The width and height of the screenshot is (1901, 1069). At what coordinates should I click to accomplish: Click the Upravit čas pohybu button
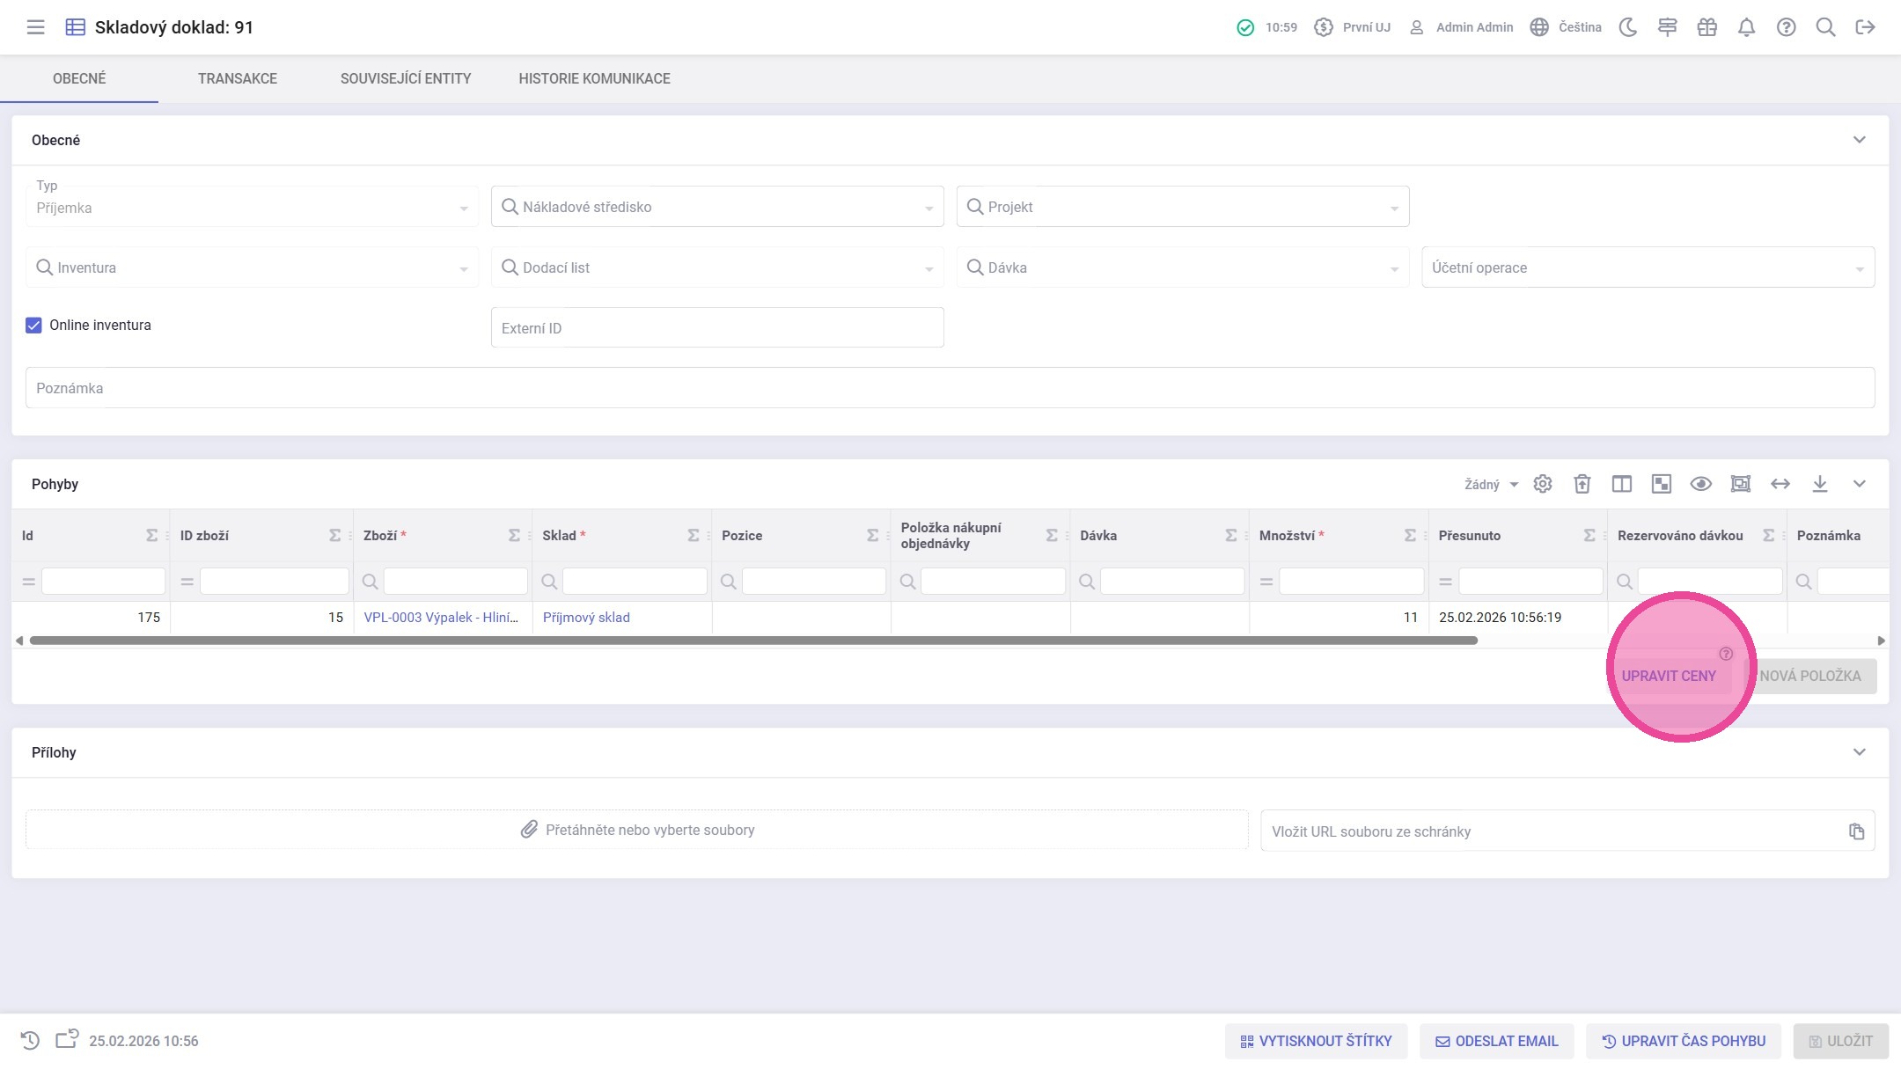(1683, 1041)
